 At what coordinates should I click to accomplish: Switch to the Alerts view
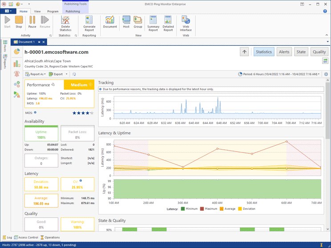point(284,52)
